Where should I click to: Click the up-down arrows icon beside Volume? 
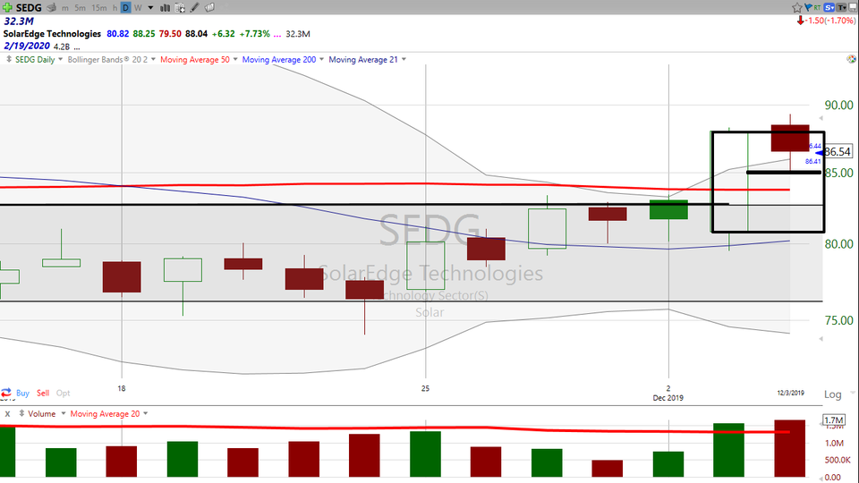click(x=21, y=413)
